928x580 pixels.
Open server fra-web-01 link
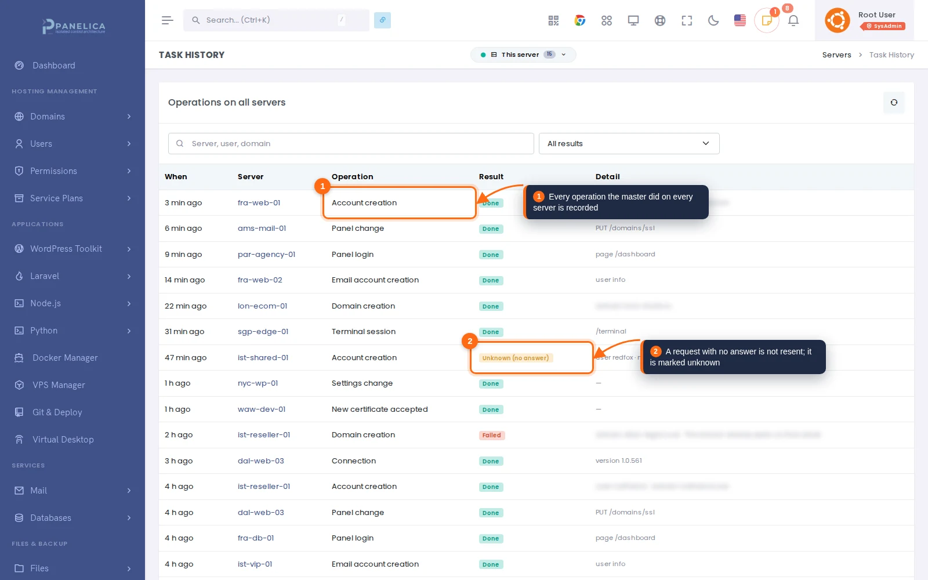pyautogui.click(x=259, y=203)
